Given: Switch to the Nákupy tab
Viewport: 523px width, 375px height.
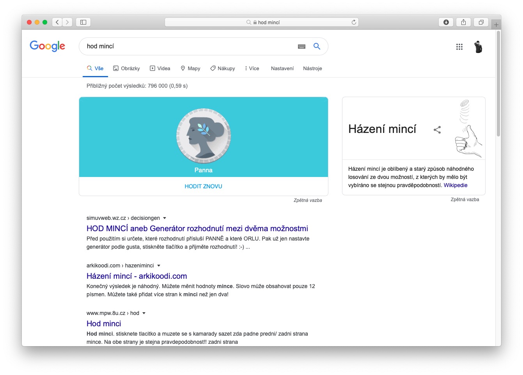Looking at the screenshot, I should click(222, 68).
